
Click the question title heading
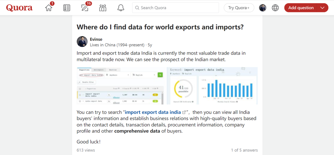pyautogui.click(x=160, y=27)
